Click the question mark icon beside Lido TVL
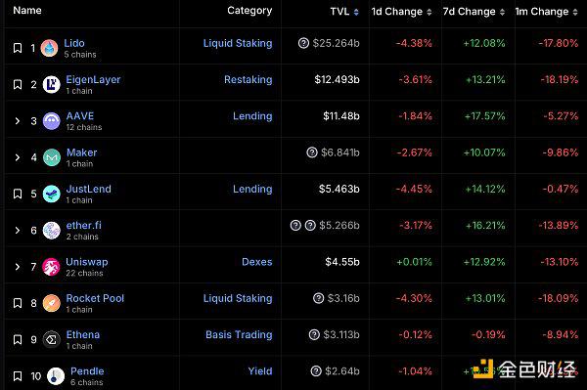 coord(303,43)
